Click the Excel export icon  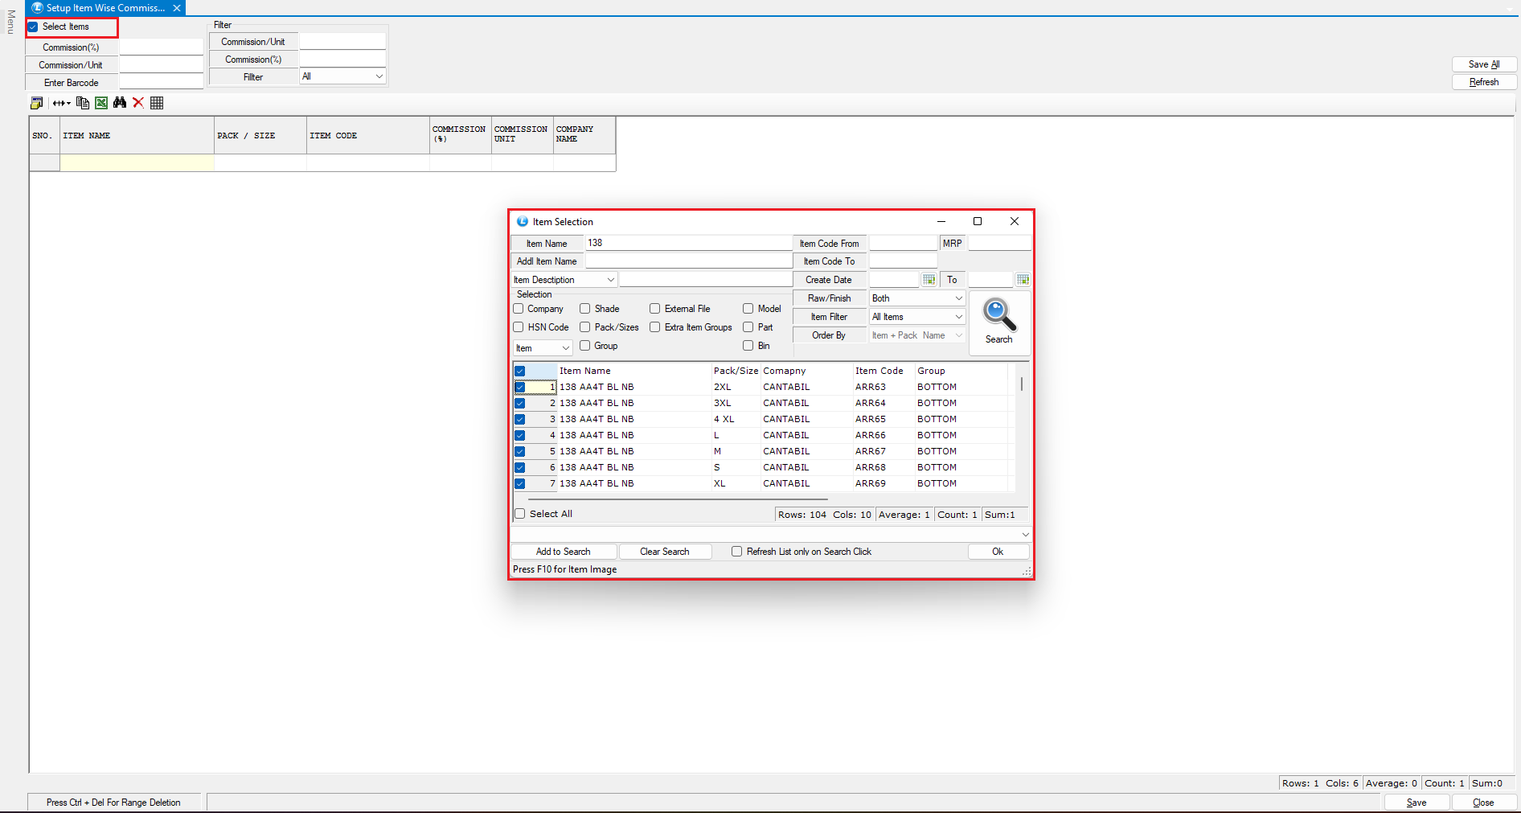pos(101,103)
